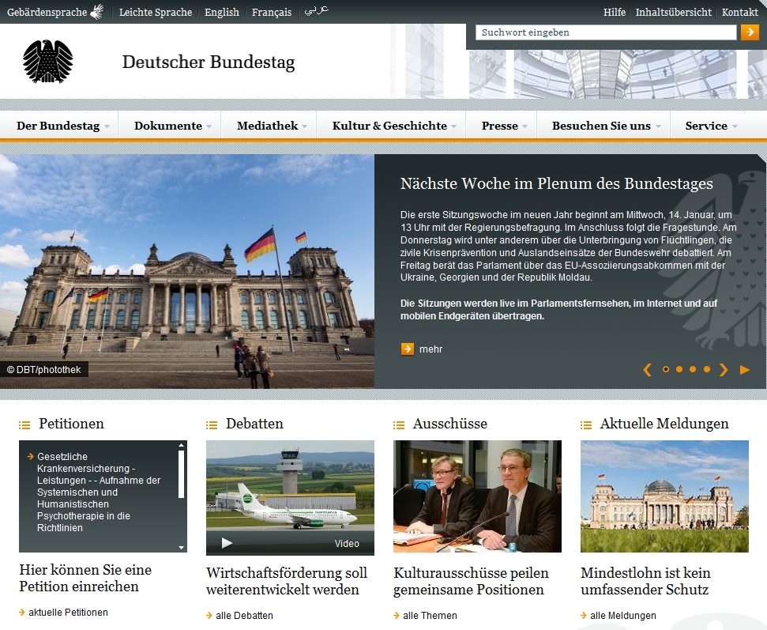The image size is (767, 630).
Task: Switch site language to English
Action: click(222, 12)
